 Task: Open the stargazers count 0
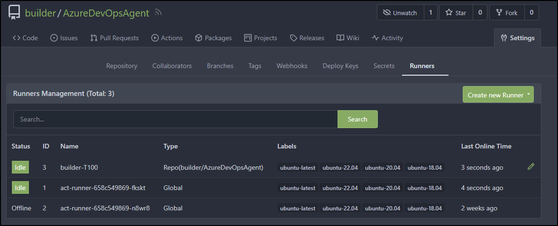click(x=480, y=12)
